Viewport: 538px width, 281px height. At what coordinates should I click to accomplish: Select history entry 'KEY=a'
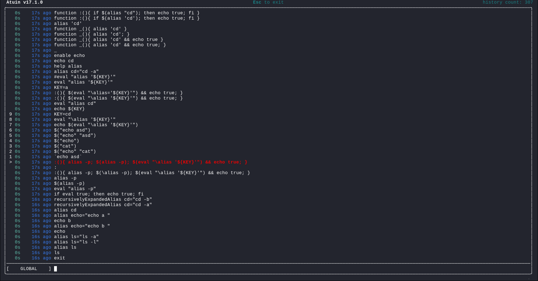(61, 87)
